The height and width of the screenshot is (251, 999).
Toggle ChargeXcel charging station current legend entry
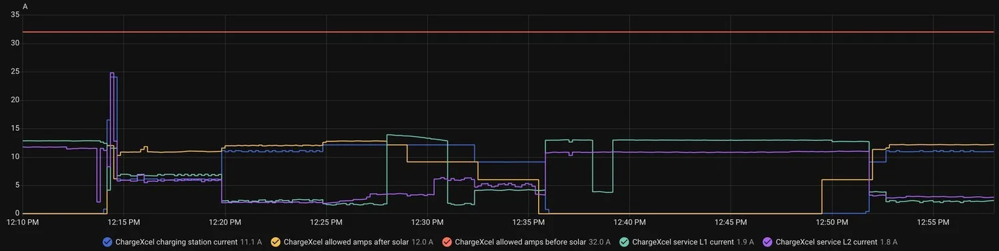[x=182, y=242]
